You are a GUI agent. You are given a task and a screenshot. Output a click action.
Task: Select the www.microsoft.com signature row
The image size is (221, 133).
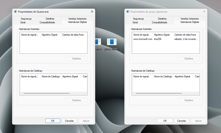[166, 39]
